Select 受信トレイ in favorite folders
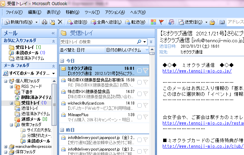Screen dimensions: 244x155 [24, 47]
